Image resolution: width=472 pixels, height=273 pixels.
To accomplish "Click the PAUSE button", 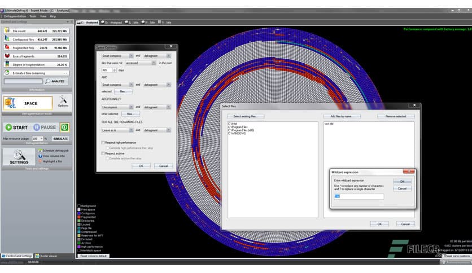I will [45, 127].
